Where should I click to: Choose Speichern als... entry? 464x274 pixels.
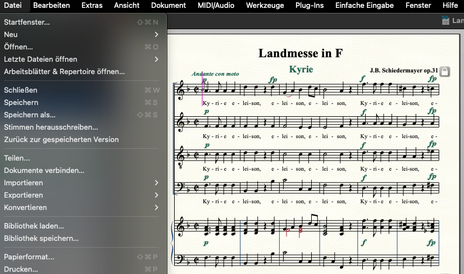tap(81, 115)
